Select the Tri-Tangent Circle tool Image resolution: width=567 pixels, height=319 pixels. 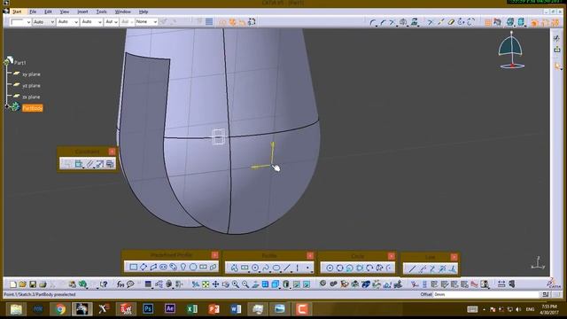(x=360, y=268)
